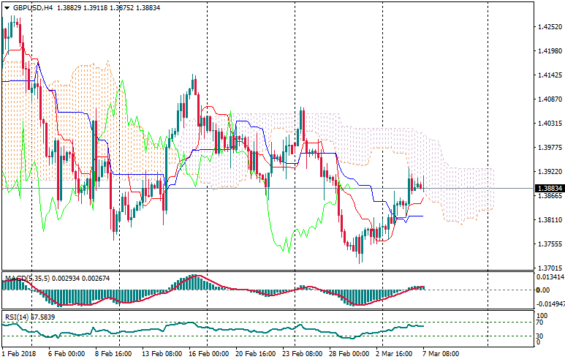
Task: Click the GBPUSD,H4 chart title text
Action: [34, 7]
